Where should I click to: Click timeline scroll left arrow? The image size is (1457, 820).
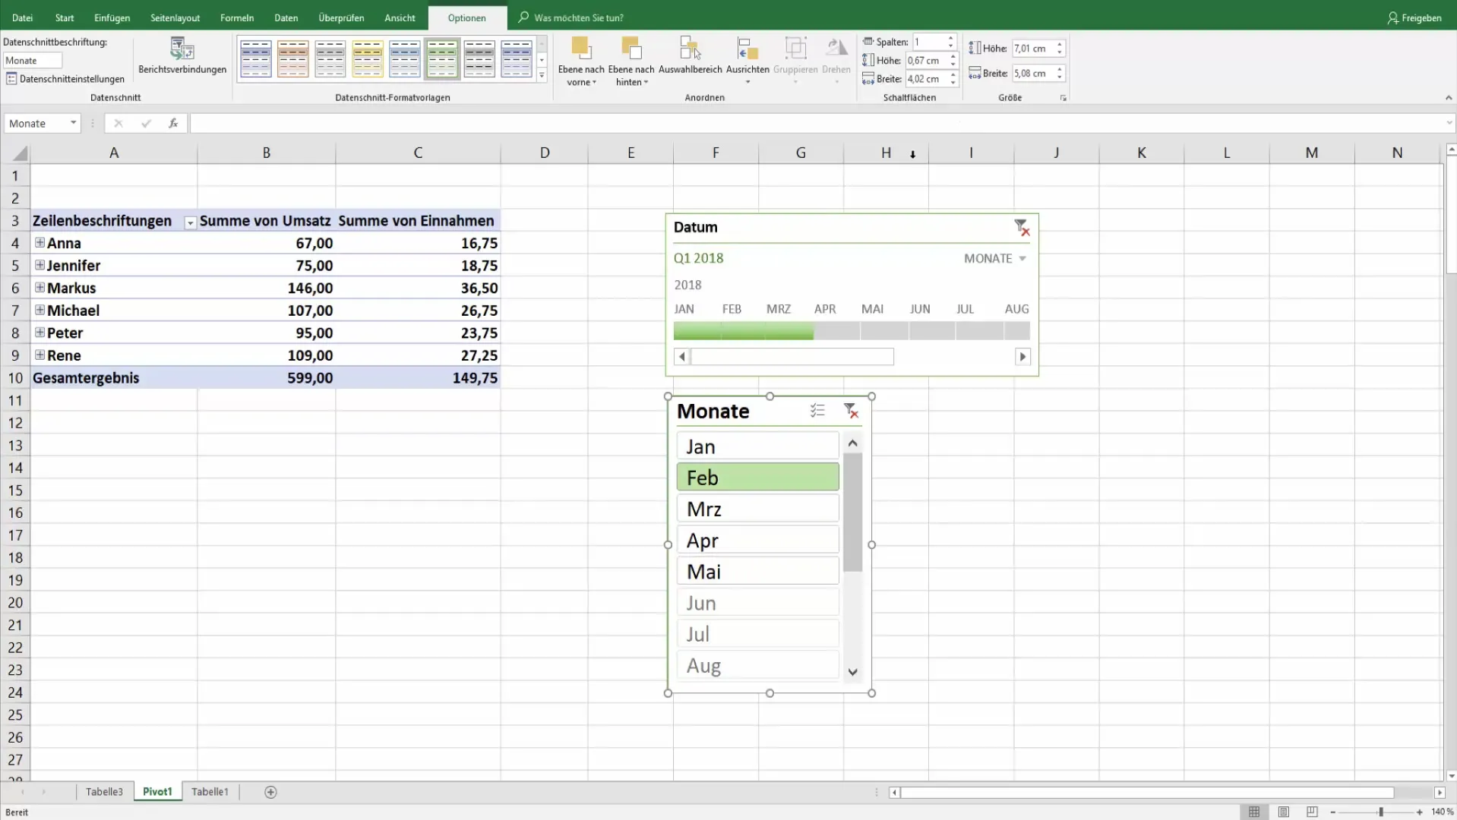click(x=681, y=357)
